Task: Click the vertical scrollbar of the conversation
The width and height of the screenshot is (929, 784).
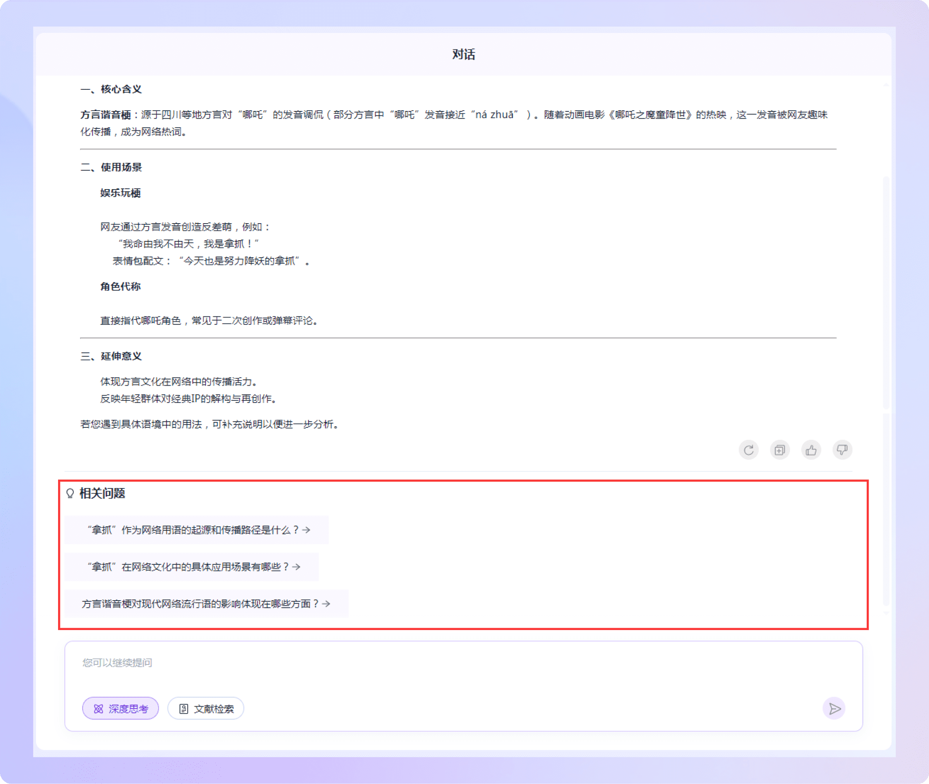Action: pyautogui.click(x=886, y=293)
